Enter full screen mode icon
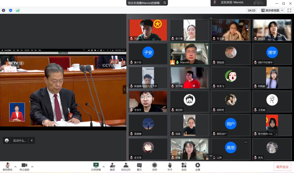 point(289,10)
